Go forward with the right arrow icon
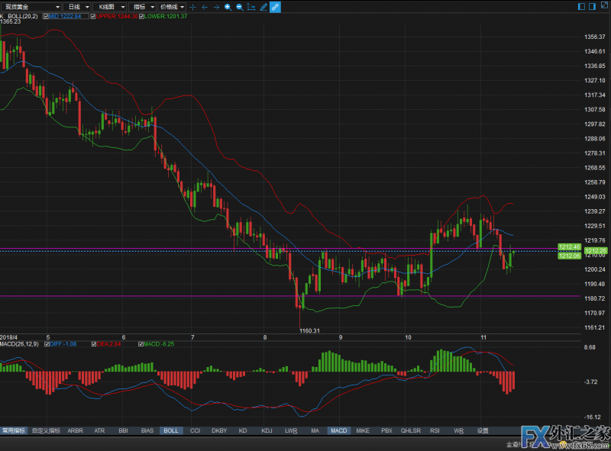This screenshot has width=611, height=451. coord(216,7)
